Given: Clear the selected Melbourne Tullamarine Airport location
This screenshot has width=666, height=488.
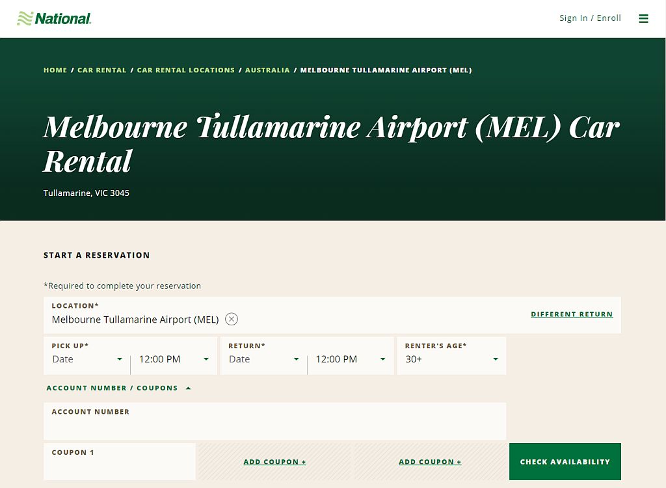Looking at the screenshot, I should click(x=232, y=319).
